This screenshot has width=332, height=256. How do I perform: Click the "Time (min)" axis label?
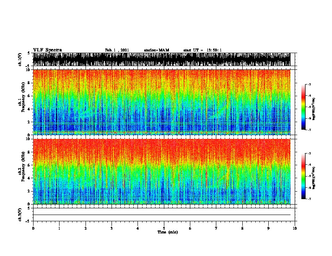pyautogui.click(x=168, y=232)
